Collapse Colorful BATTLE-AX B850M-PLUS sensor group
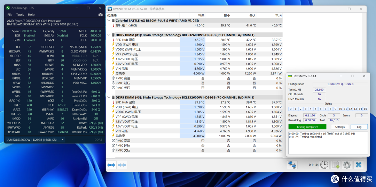The width and height of the screenshot is (376, 187). click(x=109, y=21)
